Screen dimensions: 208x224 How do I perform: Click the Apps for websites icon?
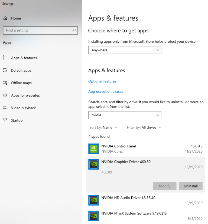5,95
